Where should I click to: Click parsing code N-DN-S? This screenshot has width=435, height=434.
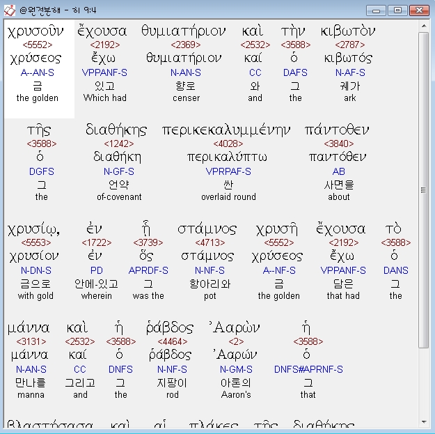click(x=36, y=270)
